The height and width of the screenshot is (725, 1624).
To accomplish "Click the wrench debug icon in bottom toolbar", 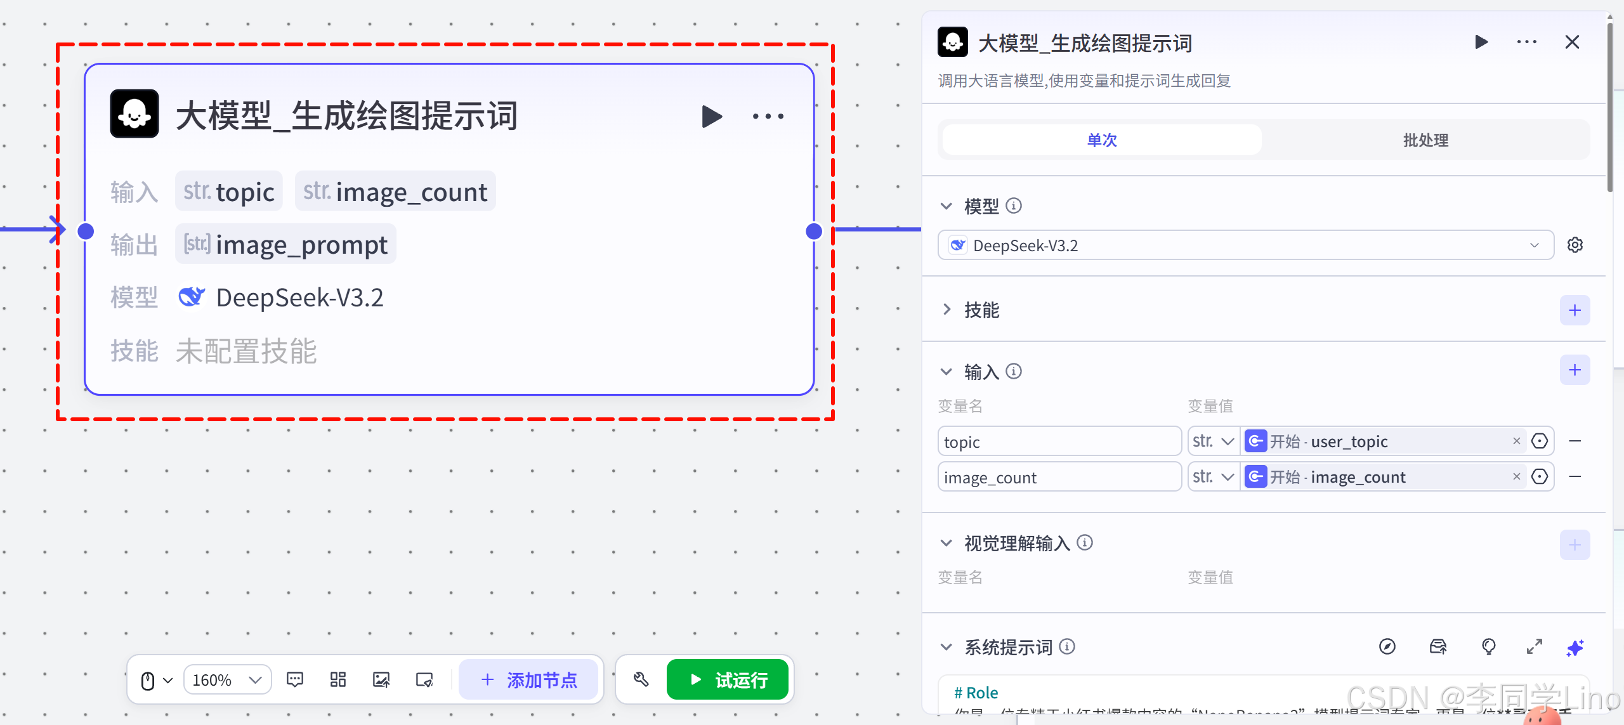I will (x=641, y=680).
